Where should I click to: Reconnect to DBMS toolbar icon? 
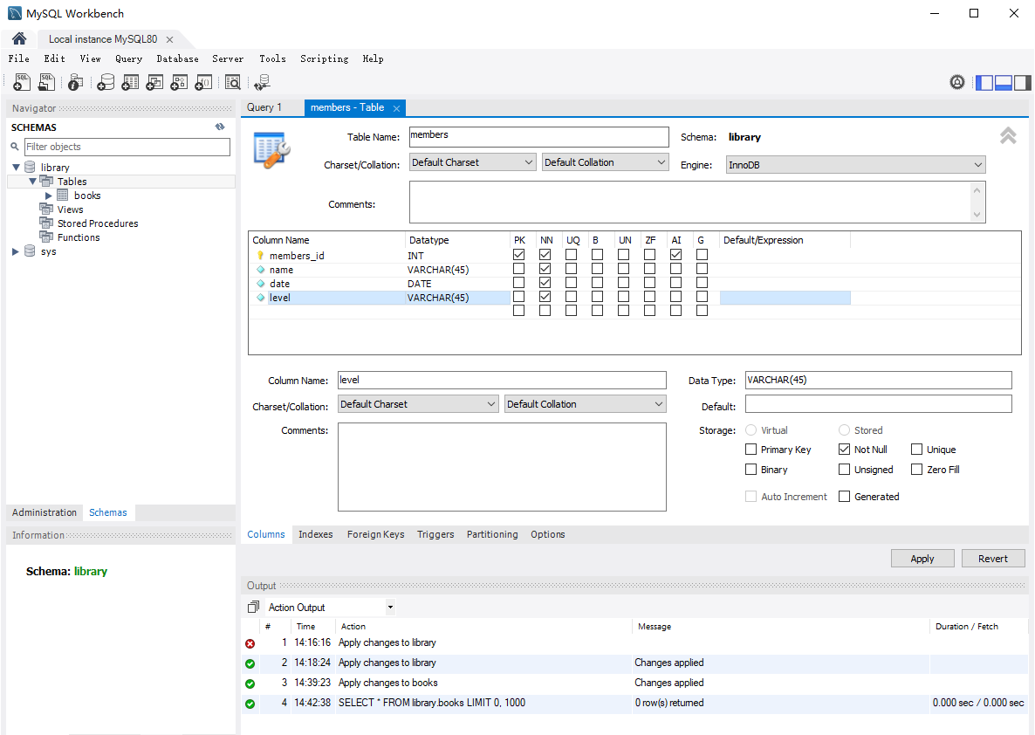(262, 82)
